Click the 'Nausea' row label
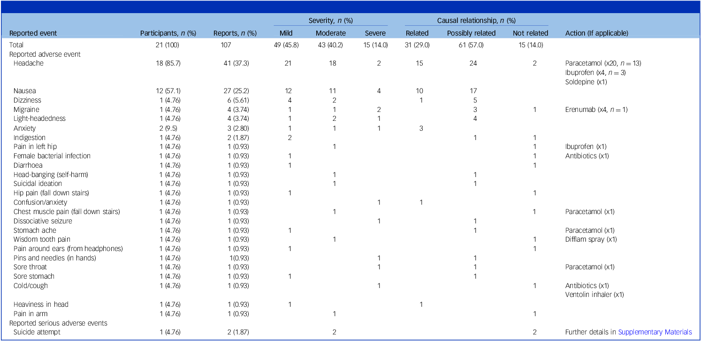The image size is (701, 341). (x=25, y=91)
